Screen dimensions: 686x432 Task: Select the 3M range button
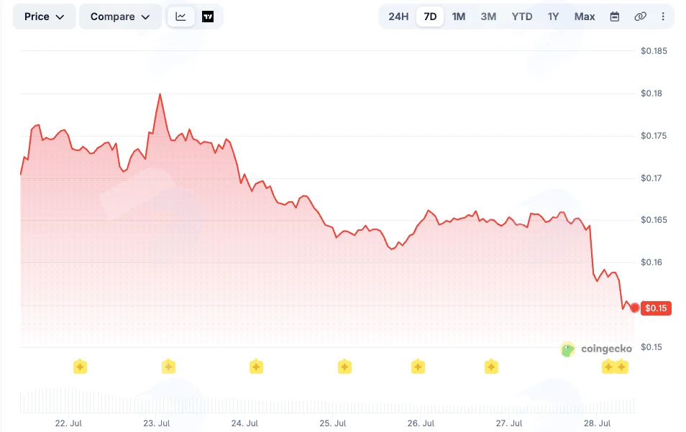tap(488, 17)
